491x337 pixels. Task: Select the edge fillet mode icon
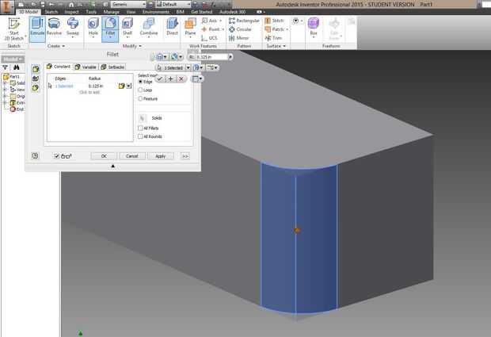click(36, 69)
